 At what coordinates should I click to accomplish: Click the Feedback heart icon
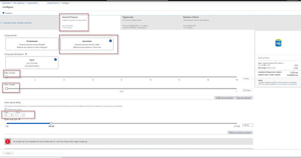tap(3, 13)
